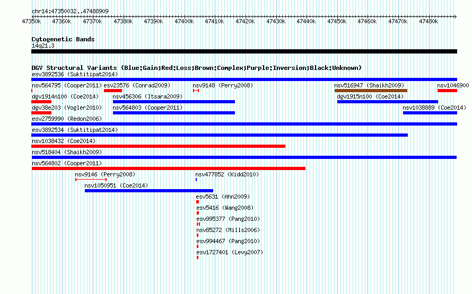Click the 47350k ruler tick label
472x294 pixels.
[31, 21]
